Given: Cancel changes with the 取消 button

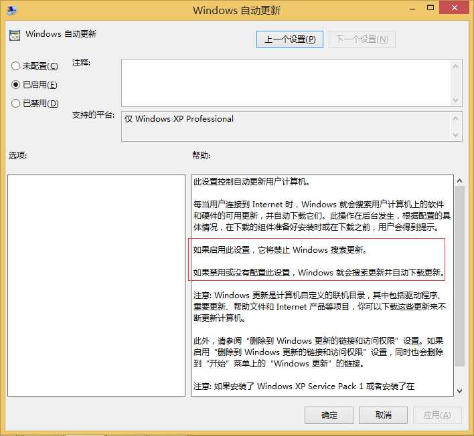Looking at the screenshot, I should click(384, 415).
